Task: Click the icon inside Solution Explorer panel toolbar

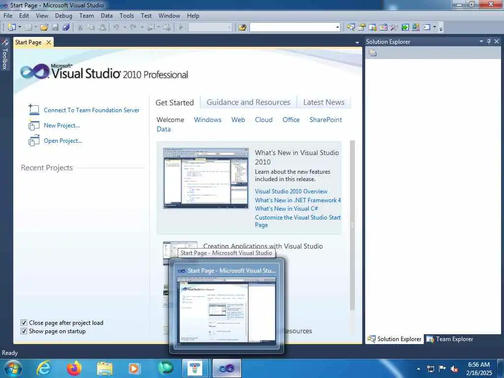Action: pyautogui.click(x=373, y=53)
